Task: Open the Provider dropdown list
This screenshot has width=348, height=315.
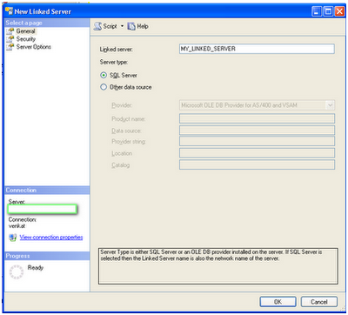Action: click(330, 105)
